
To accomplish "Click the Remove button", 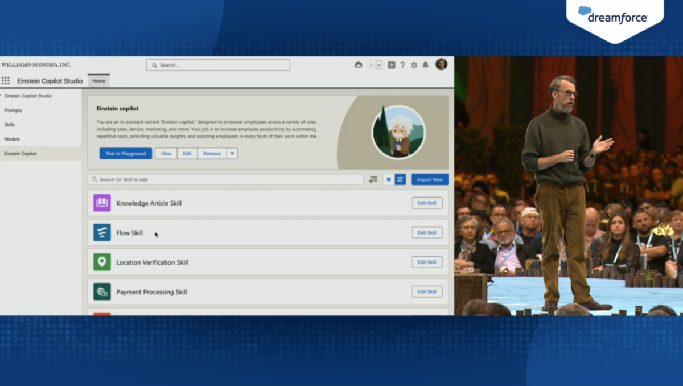I will click(x=212, y=154).
